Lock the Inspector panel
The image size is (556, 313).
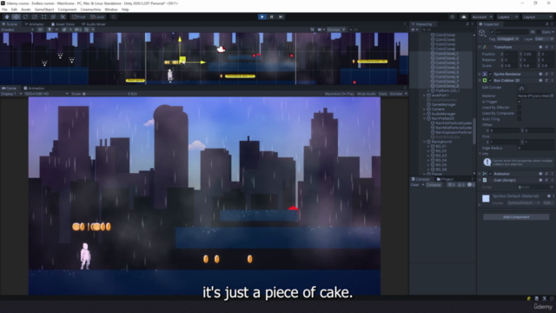pyautogui.click(x=547, y=23)
